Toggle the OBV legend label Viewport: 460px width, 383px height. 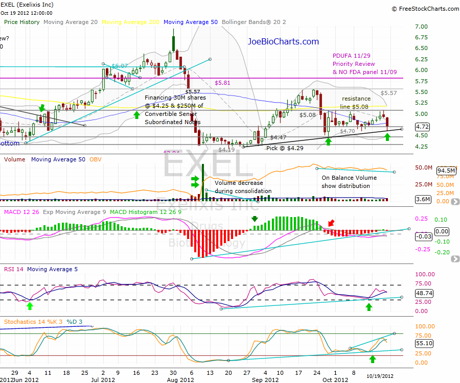coord(96,159)
